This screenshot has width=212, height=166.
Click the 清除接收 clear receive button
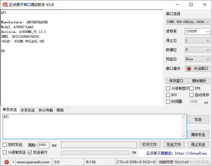[199, 81]
